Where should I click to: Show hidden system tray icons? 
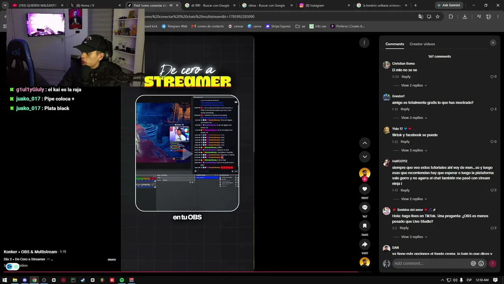pos(443,280)
